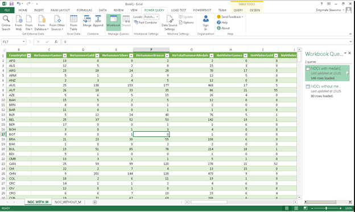Open CountryISO column filter dropdown
The height and width of the screenshot is (212, 355).
tap(29, 56)
